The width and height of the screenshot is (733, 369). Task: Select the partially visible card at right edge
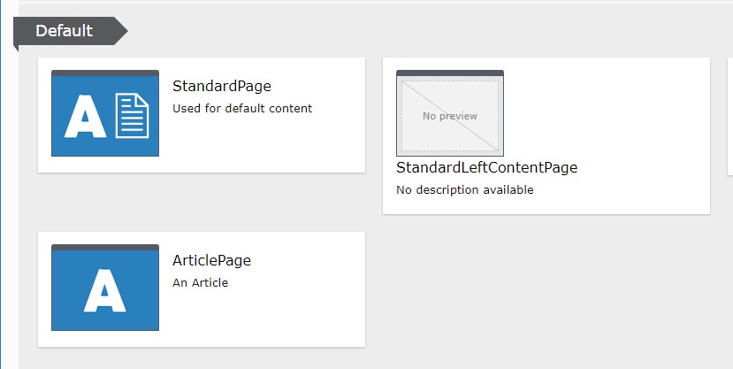pyautogui.click(x=729, y=115)
